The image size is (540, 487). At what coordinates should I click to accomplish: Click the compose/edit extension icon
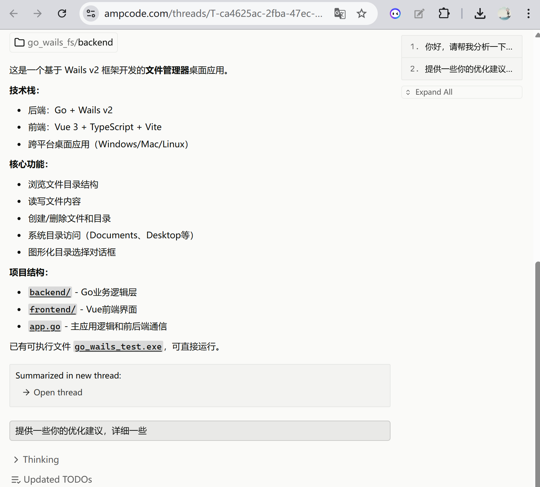click(x=419, y=14)
